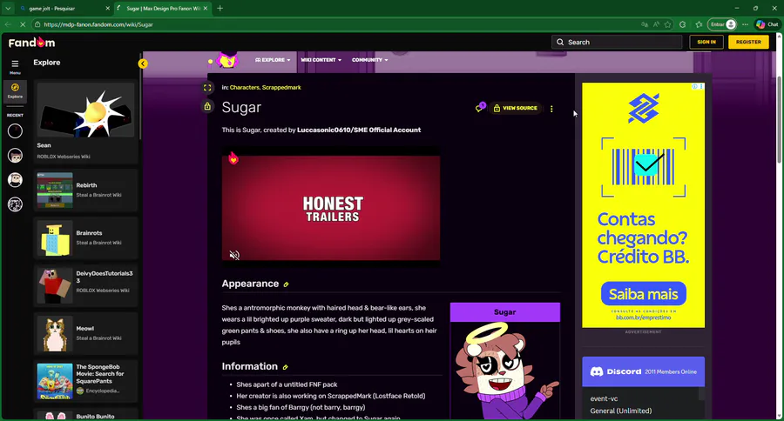Toggle browser read aloud icon

(x=656, y=24)
